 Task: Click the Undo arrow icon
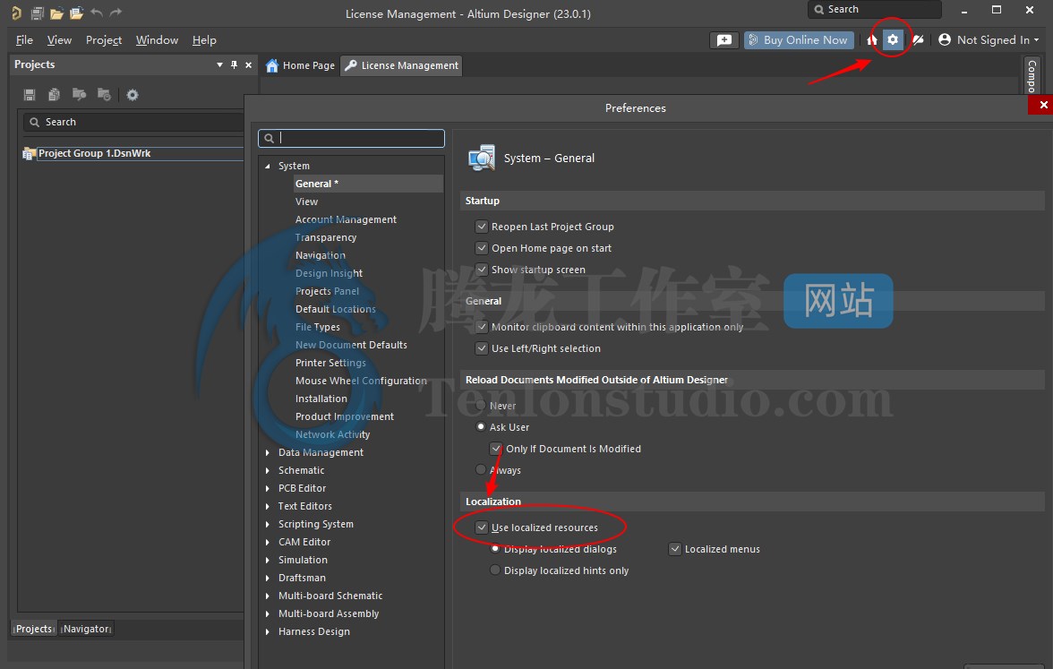[x=97, y=13]
